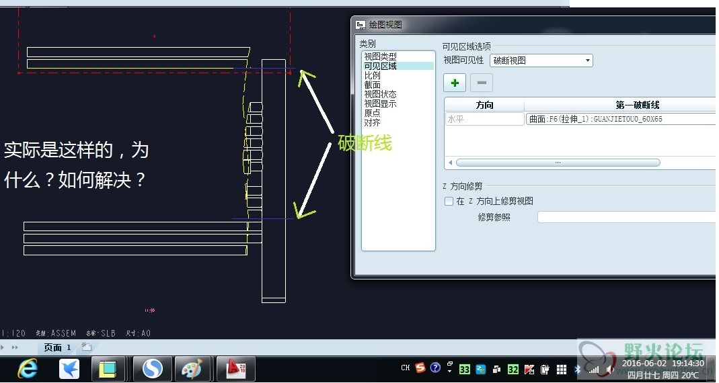Select 视图状态 in the category list
Screen dimensions: 719x383
pos(380,94)
